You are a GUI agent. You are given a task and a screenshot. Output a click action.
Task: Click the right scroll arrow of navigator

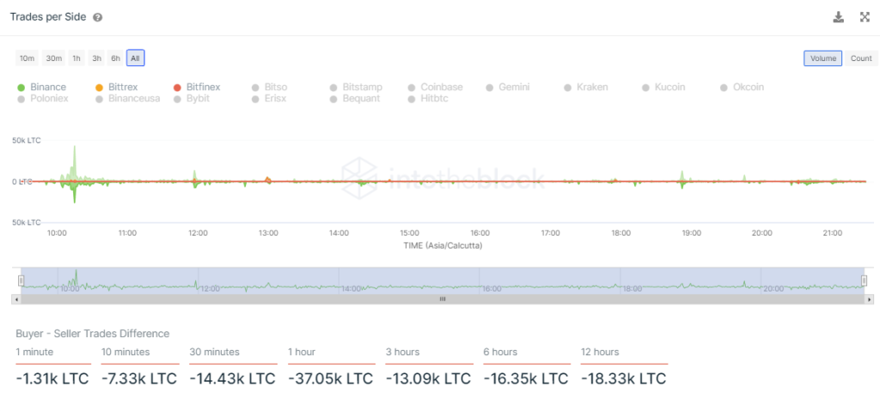point(870,299)
